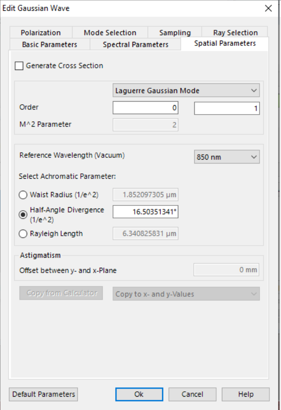Click the Half-Angle Divergence value field

point(145,212)
